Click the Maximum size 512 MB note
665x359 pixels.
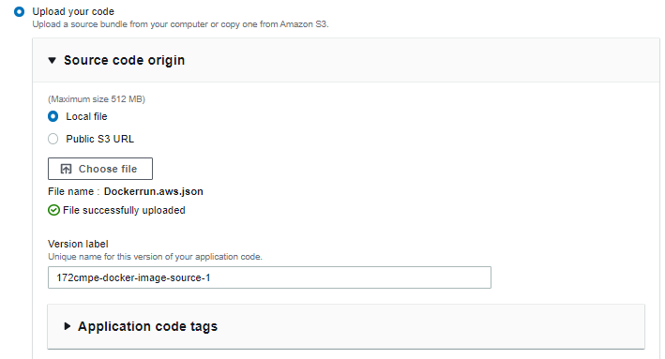pos(97,99)
